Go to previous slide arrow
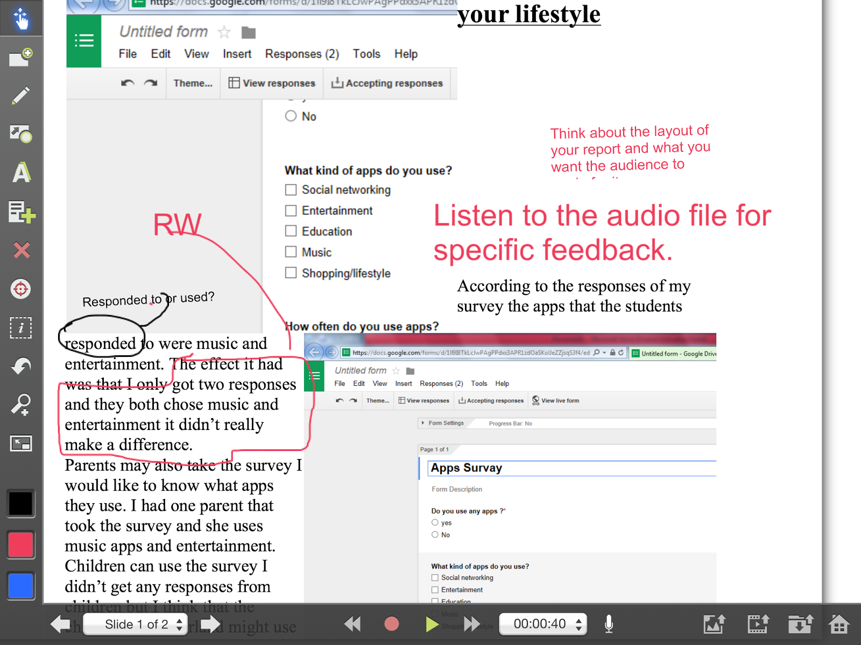The width and height of the screenshot is (861, 645). (x=60, y=624)
